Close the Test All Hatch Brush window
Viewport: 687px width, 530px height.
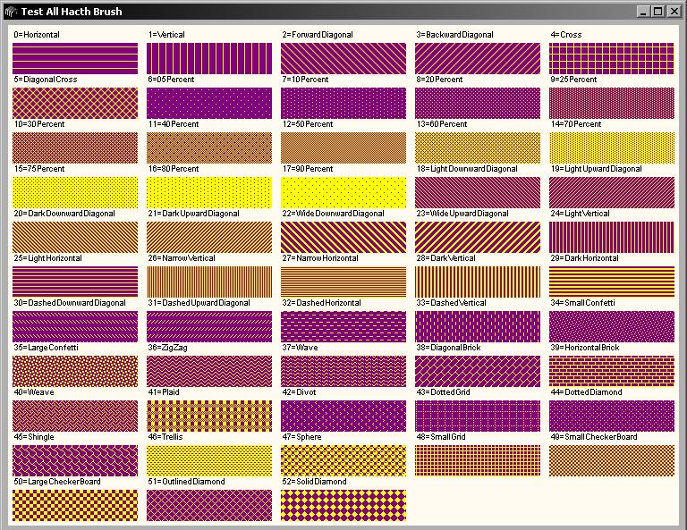coord(674,12)
